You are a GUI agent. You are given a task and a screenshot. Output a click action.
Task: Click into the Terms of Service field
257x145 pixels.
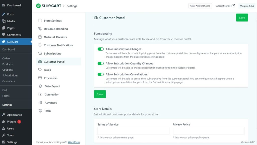click(133, 131)
